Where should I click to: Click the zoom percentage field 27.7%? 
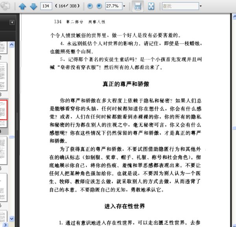[114, 6]
